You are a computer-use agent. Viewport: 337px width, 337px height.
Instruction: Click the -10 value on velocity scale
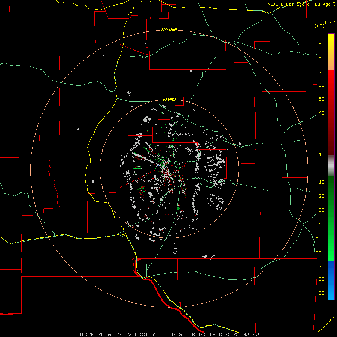(x=320, y=182)
